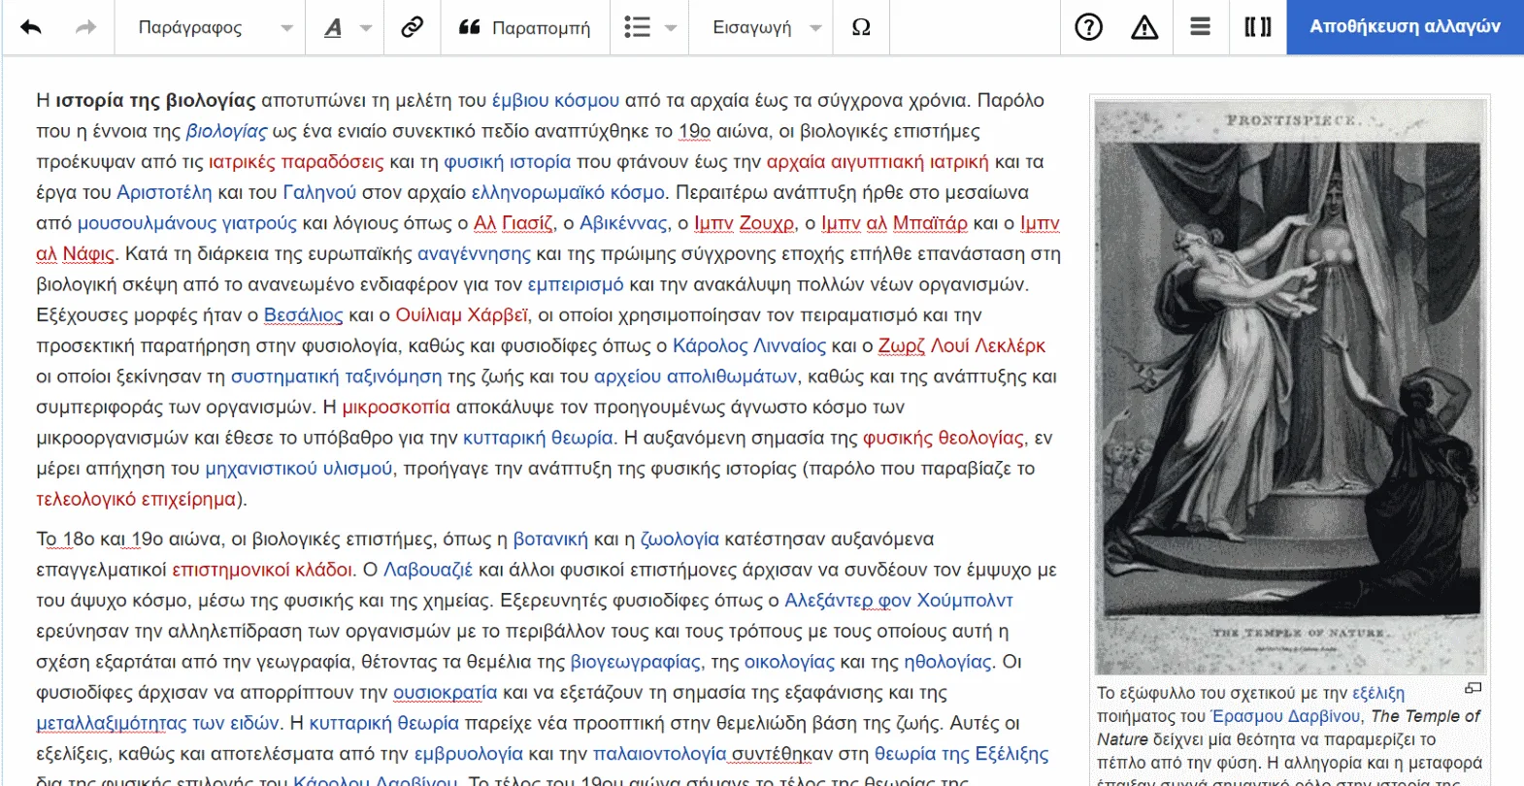Open the βιολογίας italic link
This screenshot has width=1524, height=786.
click(226, 131)
